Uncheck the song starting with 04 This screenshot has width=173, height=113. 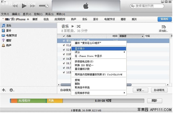pyautogui.click(x=64, y=59)
